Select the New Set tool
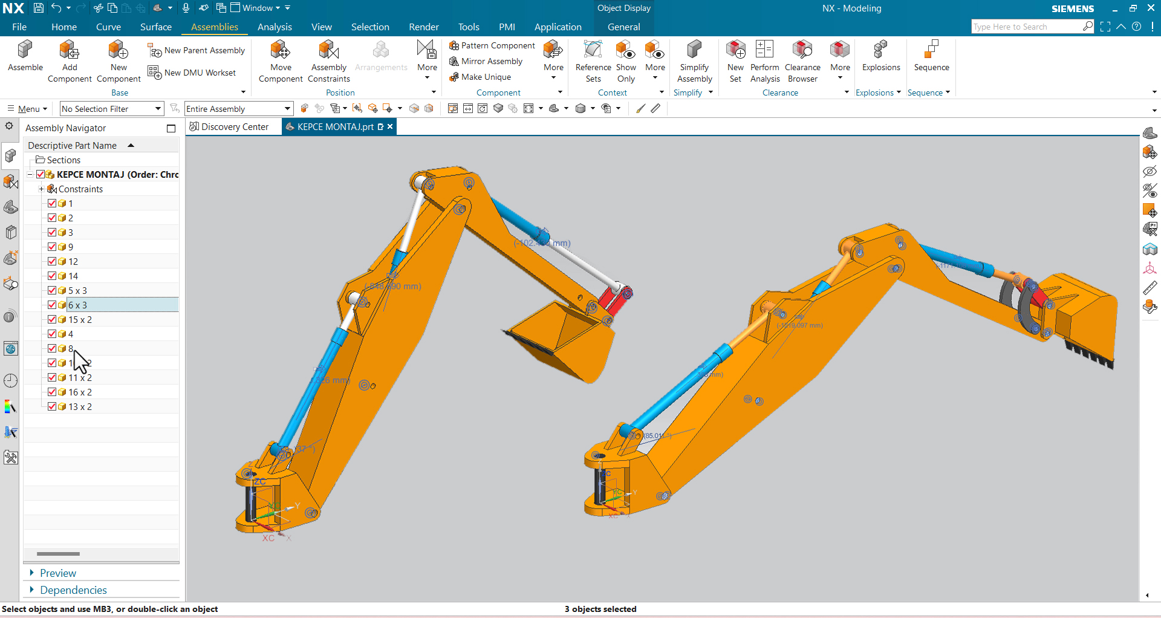The image size is (1161, 618). pos(735,59)
